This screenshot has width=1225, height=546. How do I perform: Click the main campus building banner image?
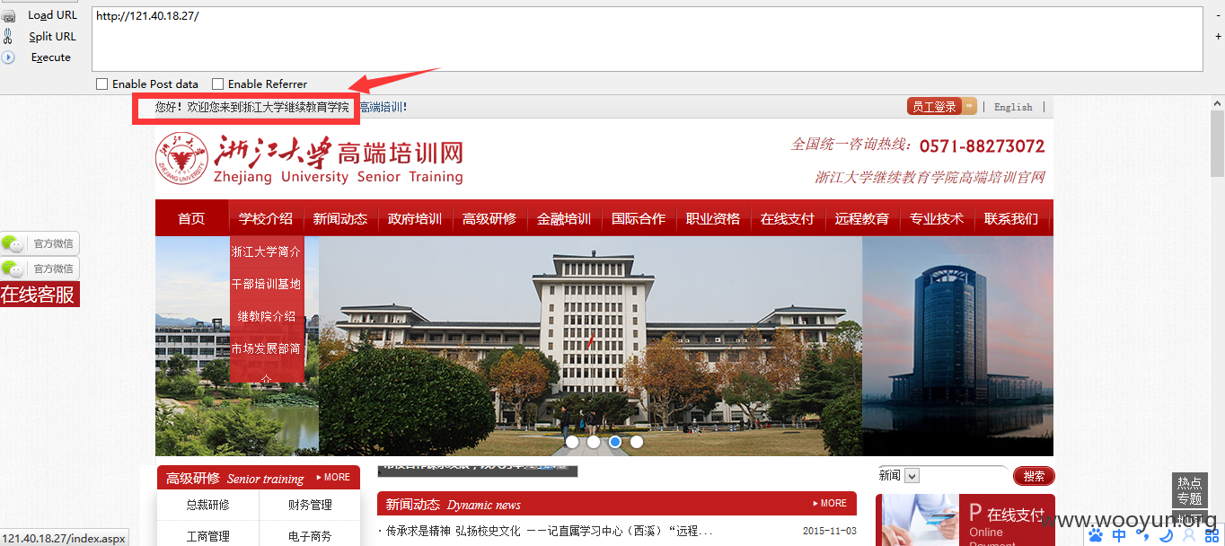590,347
